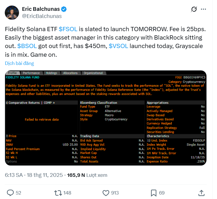Viewport: 217px width, 199px height.
Task: Click the reply comment icon
Action: coord(11,193)
